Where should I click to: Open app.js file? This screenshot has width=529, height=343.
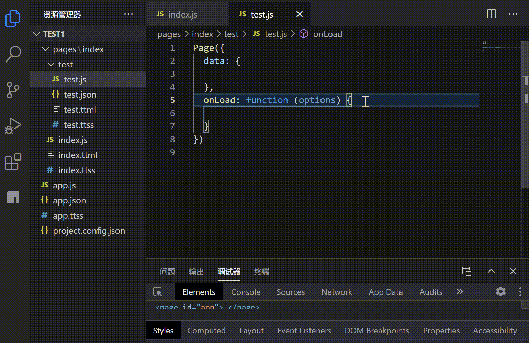click(88, 185)
